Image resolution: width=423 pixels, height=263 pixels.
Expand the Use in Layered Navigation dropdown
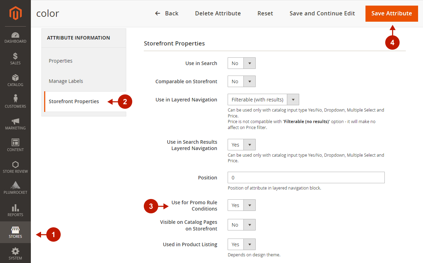pos(263,100)
